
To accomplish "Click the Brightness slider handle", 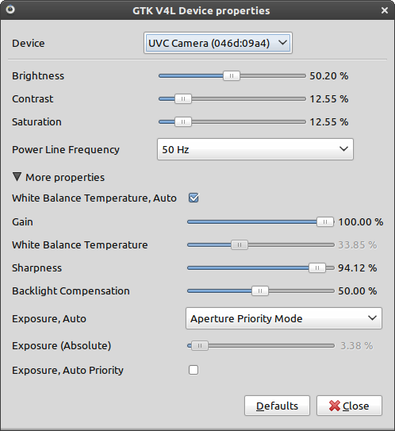I will (232, 75).
